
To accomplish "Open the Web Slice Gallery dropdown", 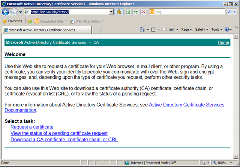I will tap(87, 21).
